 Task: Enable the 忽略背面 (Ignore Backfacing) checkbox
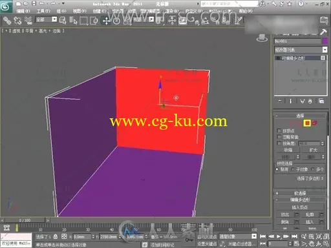279,137
